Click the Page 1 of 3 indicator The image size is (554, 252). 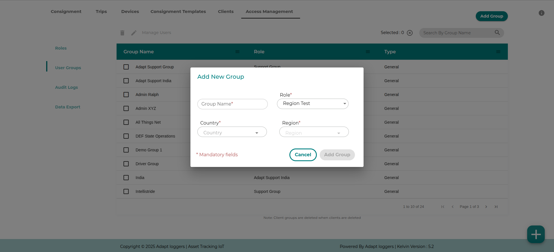pyautogui.click(x=469, y=207)
